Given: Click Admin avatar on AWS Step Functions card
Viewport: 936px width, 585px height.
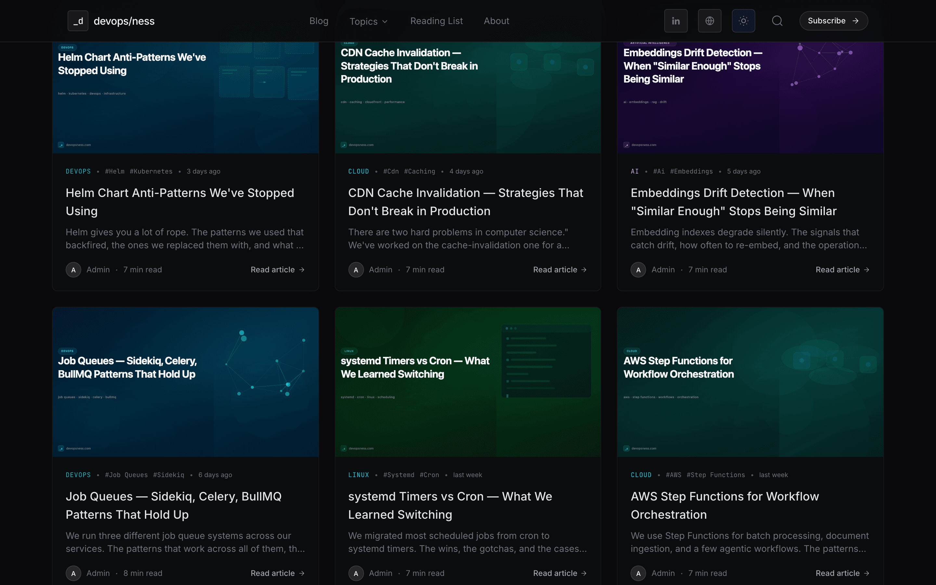Looking at the screenshot, I should (638, 573).
